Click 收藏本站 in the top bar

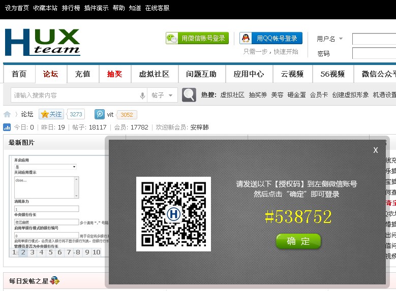click(45, 8)
